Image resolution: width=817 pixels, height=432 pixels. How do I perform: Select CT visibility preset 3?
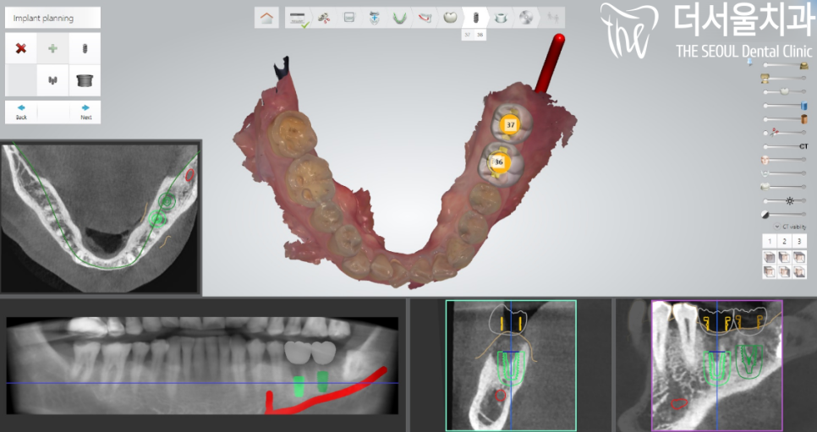coord(799,242)
